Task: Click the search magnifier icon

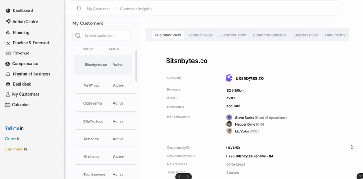Action: [78, 35]
